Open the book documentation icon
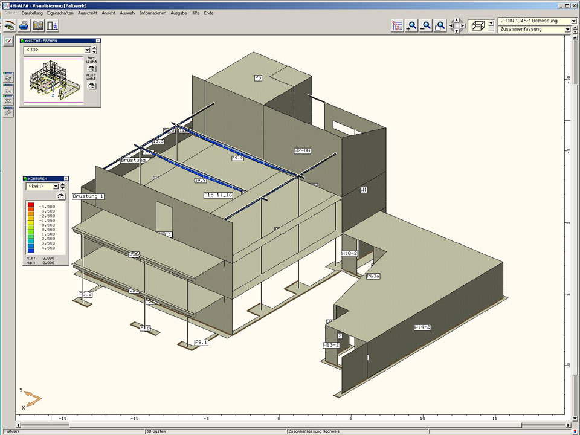Image resolution: width=580 pixels, height=435 pixels. (x=38, y=26)
